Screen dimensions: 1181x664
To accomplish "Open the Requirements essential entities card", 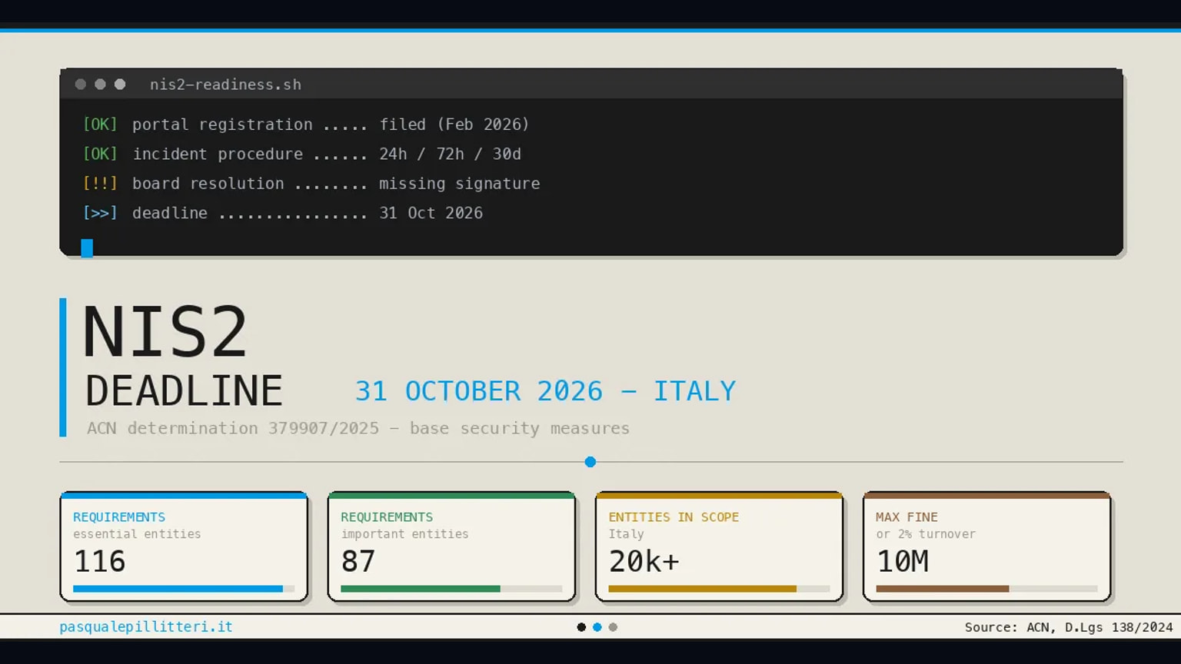I will [x=184, y=546].
